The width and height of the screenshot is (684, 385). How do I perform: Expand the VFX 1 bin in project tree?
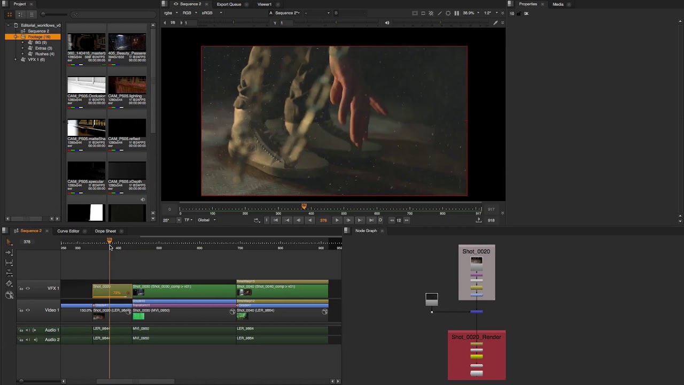[x=16, y=60]
